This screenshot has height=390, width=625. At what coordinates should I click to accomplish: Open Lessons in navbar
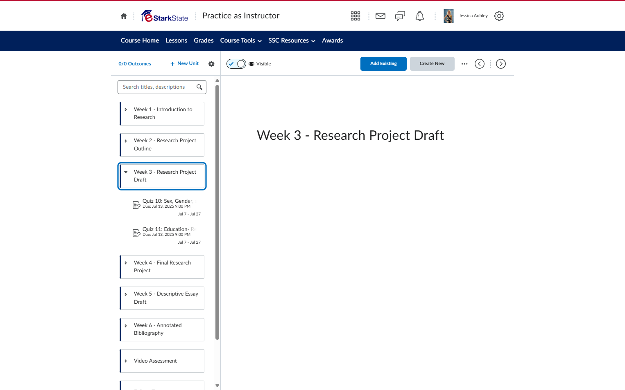176,40
